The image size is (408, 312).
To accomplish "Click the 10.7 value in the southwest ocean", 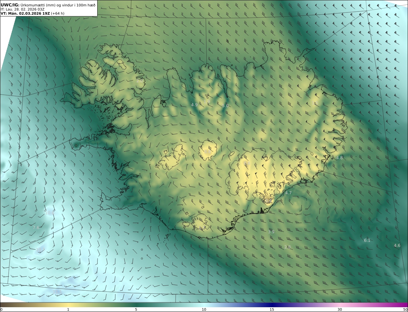I will click(x=40, y=249).
